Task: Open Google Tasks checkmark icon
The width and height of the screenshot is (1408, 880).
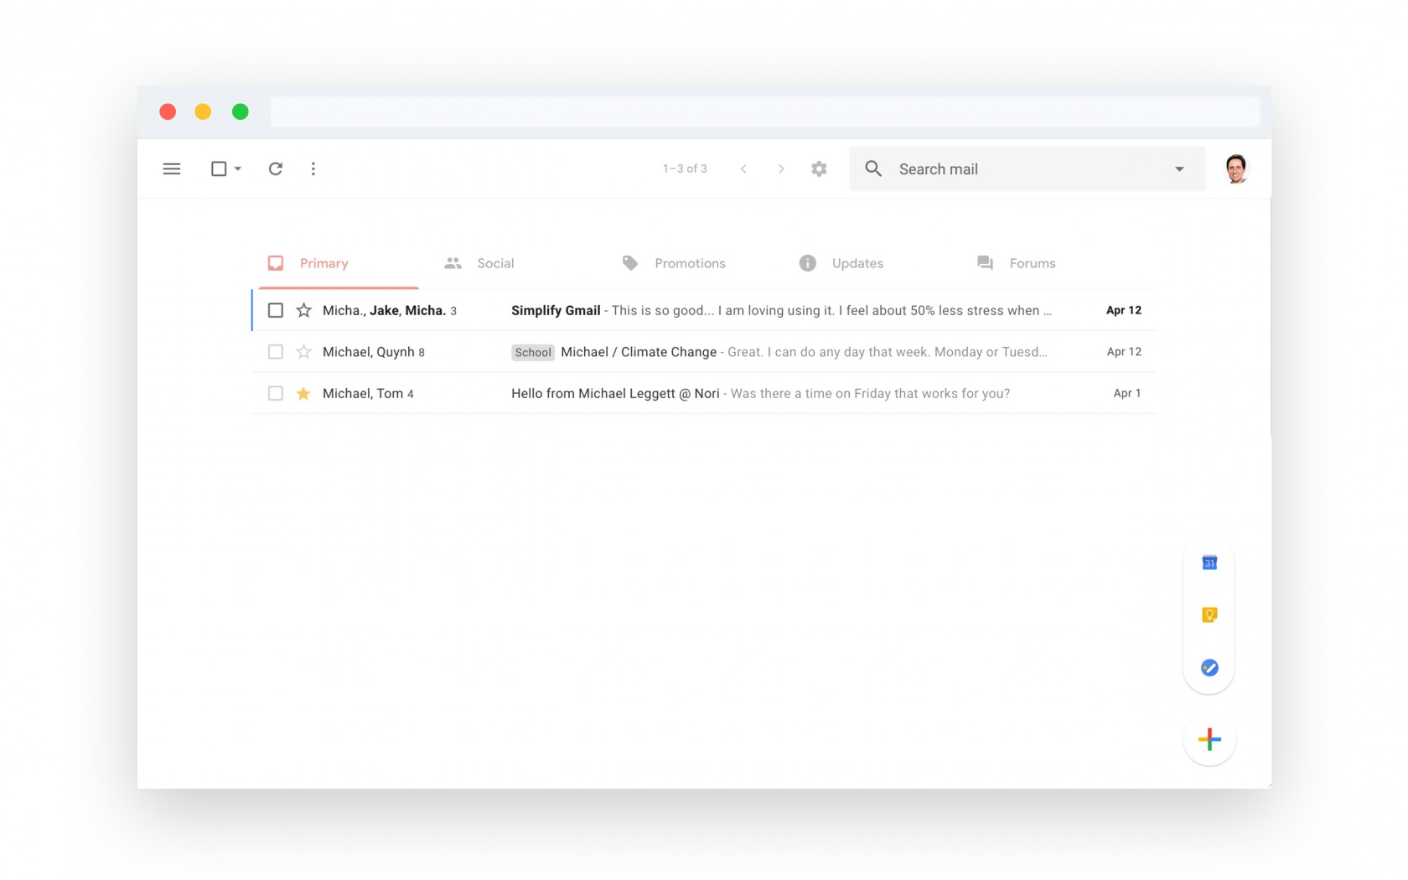Action: tap(1209, 668)
